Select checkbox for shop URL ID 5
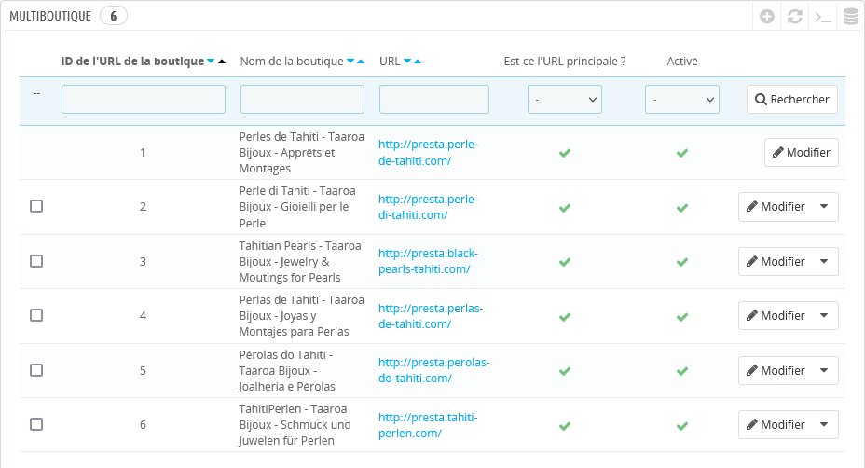The width and height of the screenshot is (865, 468). point(36,370)
